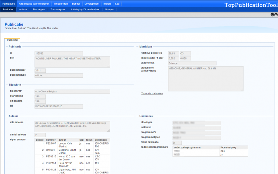Click author name Leeuw, K de (Karina)
Image resolution: width=278 pixels, height=174 pixels.
65,145
